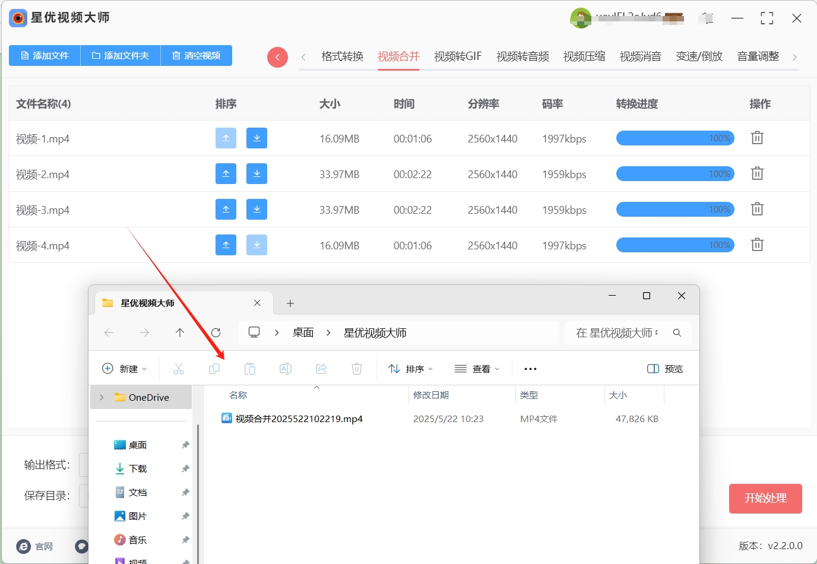Expand the OneDrive tree node
817x564 pixels.
point(102,397)
